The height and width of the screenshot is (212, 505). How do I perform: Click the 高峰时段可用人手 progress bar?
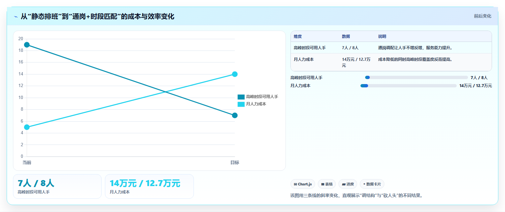pyautogui.click(x=416, y=77)
